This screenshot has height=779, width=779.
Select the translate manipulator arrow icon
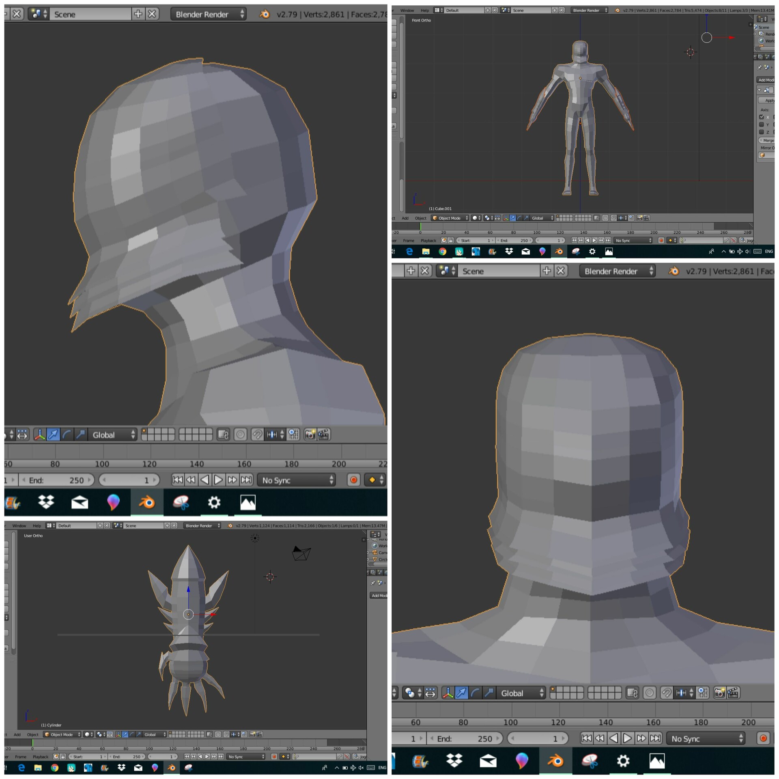pyautogui.click(x=53, y=435)
